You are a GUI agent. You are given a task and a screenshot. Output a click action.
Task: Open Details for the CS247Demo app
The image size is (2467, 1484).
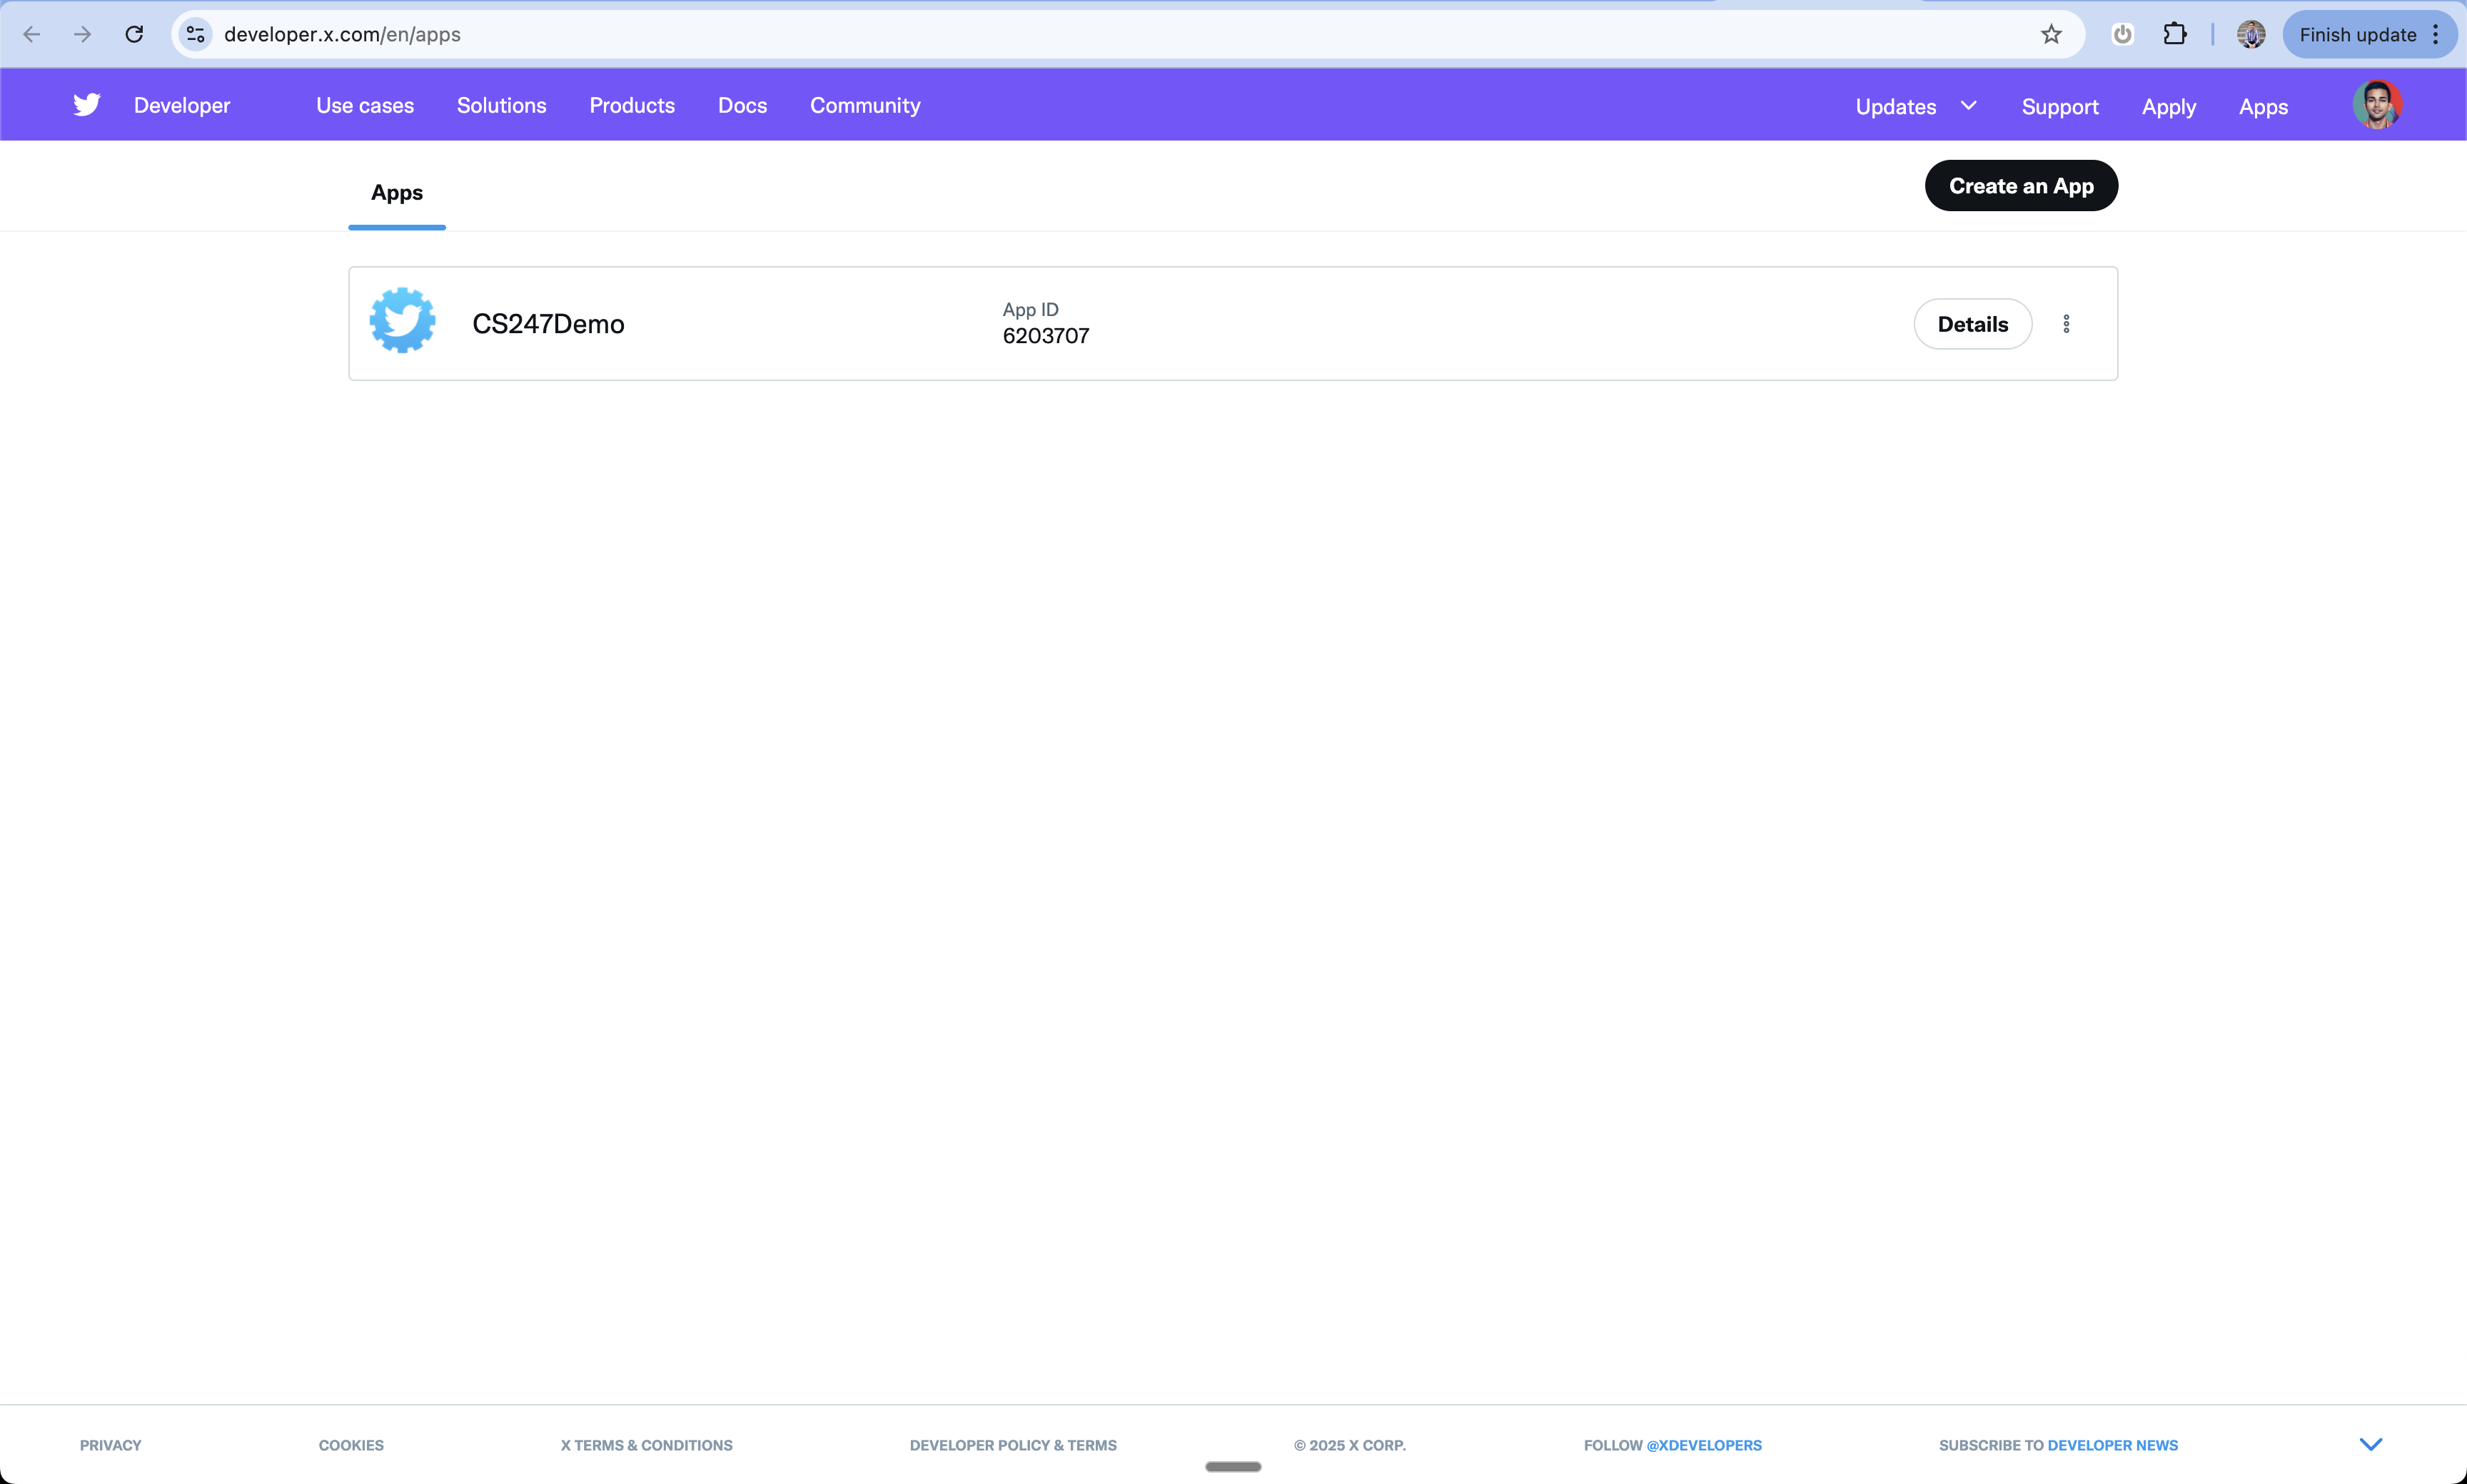(x=1972, y=324)
